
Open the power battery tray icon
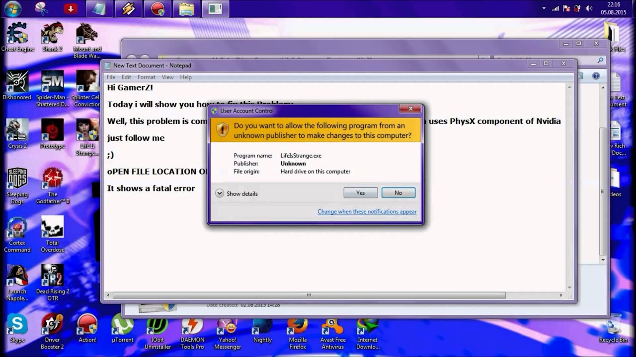(577, 8)
